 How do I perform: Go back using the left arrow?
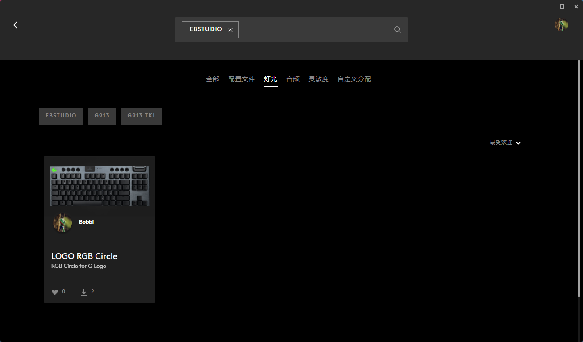pos(18,25)
